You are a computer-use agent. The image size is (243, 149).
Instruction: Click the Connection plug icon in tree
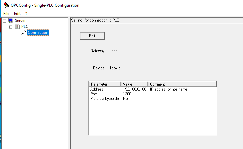[x=23, y=33]
